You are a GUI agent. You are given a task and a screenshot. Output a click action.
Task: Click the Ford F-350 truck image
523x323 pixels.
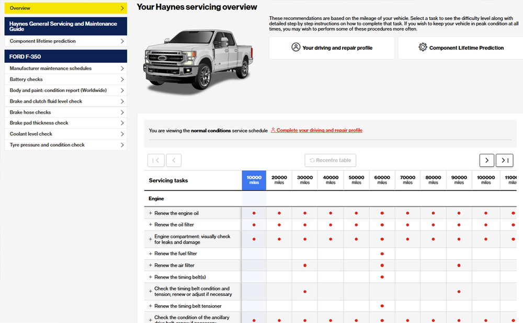pyautogui.click(x=199, y=60)
